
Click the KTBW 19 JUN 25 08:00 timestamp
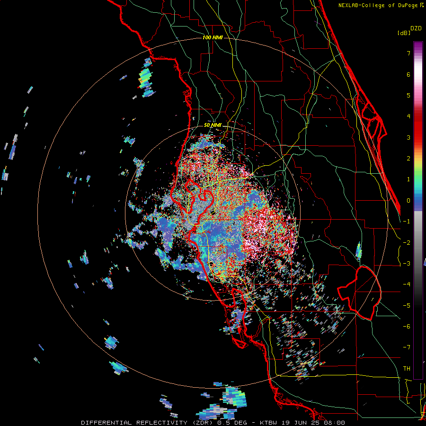click(302, 423)
